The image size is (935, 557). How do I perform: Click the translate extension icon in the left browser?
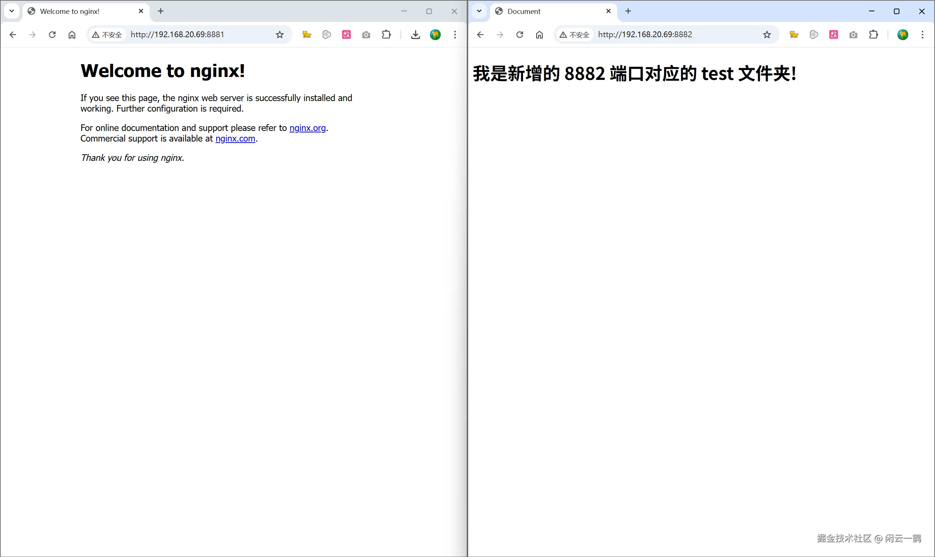click(346, 35)
